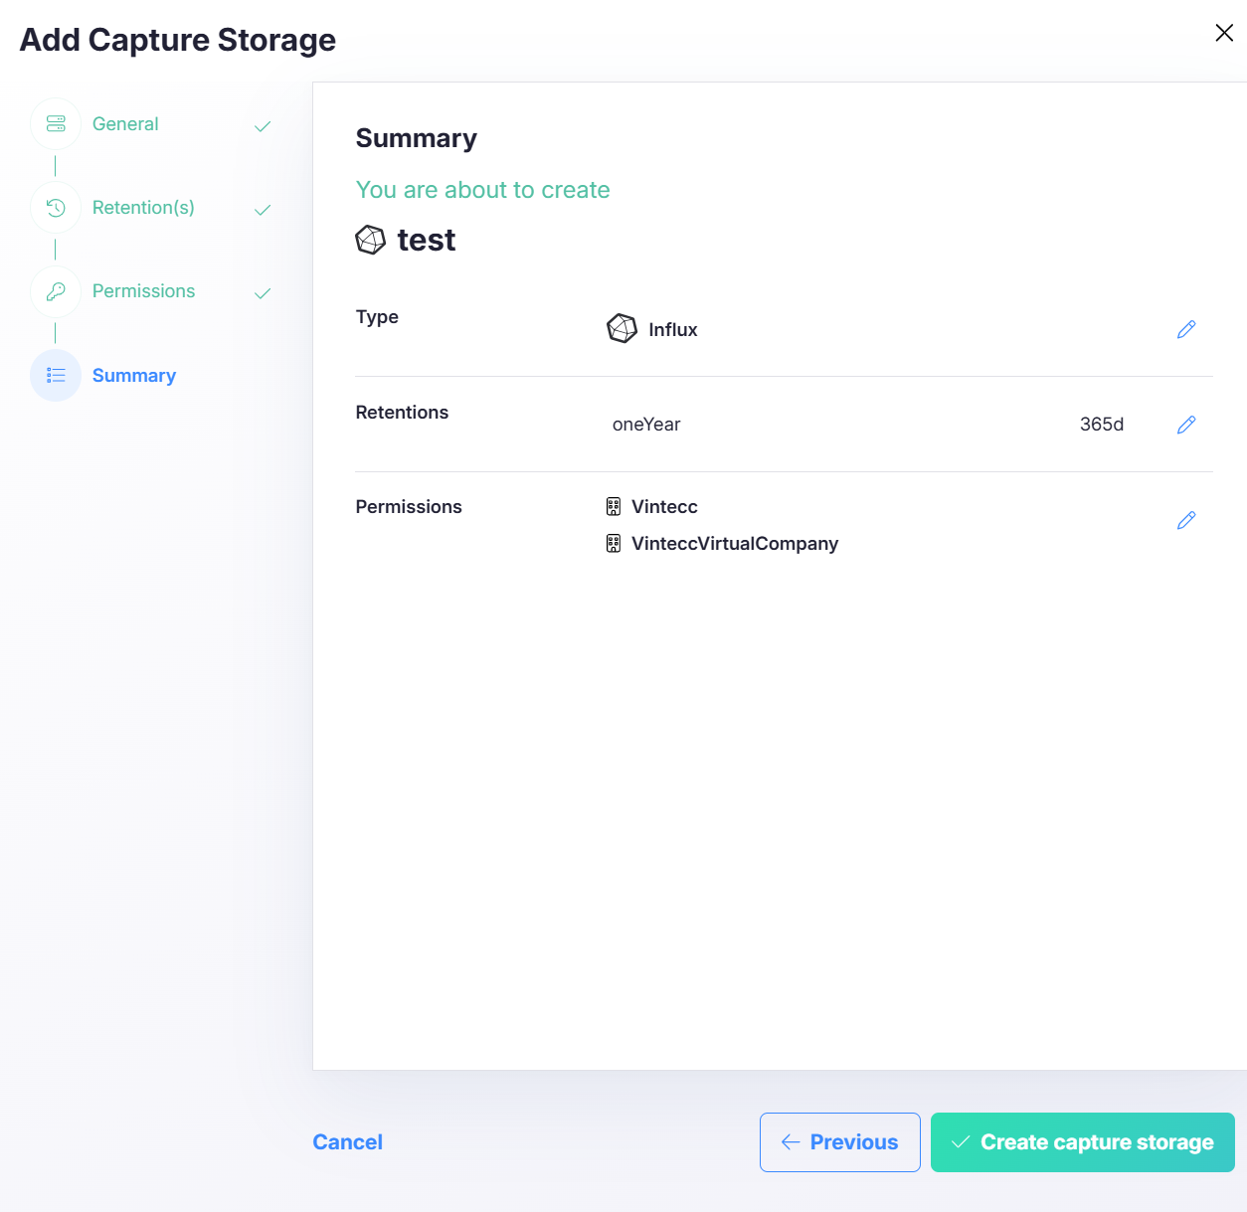
Task: Confirm with Create capture storage button
Action: [x=1083, y=1142]
